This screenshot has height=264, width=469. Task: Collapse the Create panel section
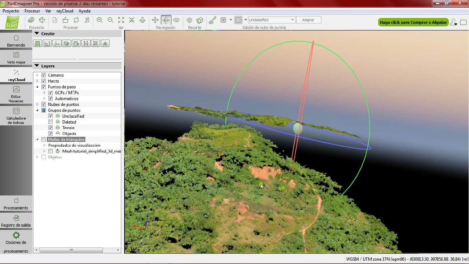tap(37, 34)
